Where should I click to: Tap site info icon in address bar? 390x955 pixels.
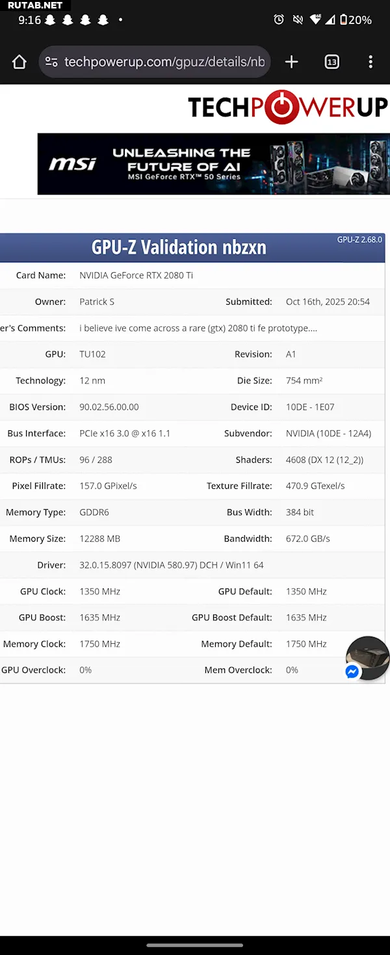click(x=51, y=62)
